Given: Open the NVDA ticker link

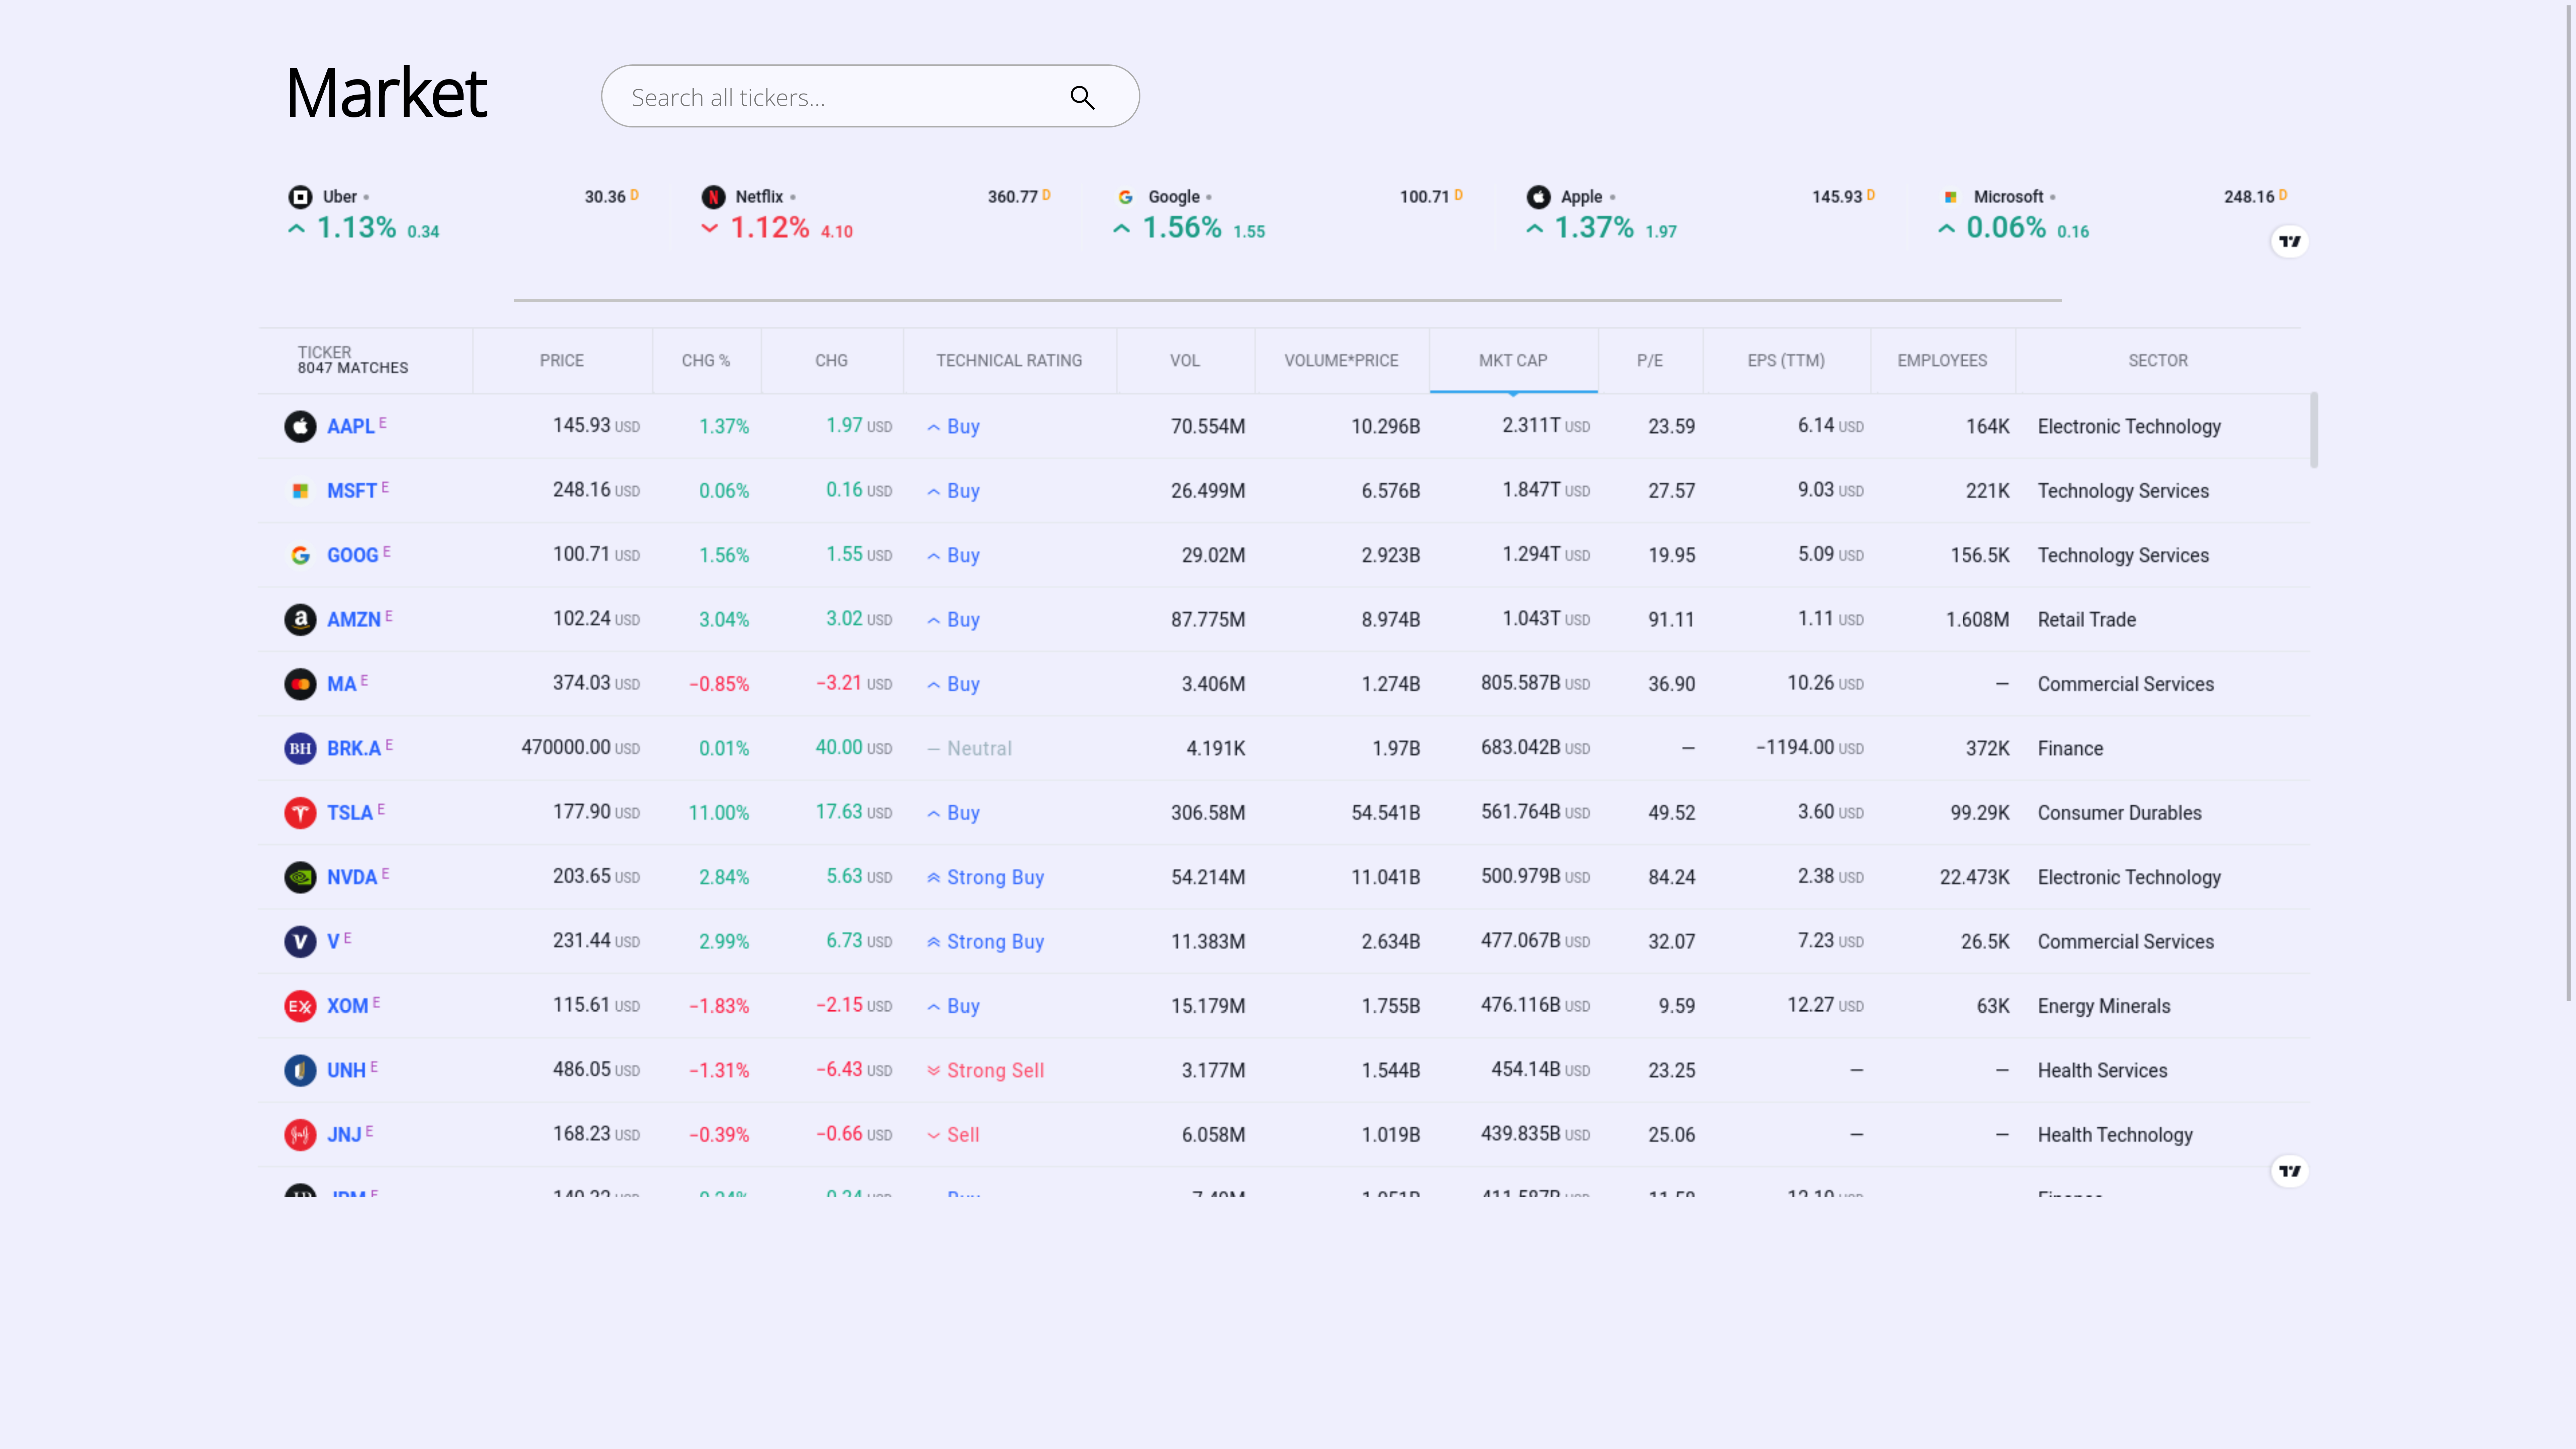Looking at the screenshot, I should pos(352,877).
